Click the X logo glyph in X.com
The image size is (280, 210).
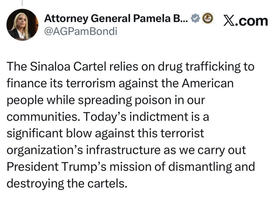[x=229, y=21]
